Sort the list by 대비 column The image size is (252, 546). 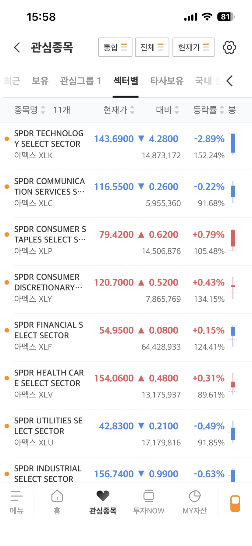pyautogui.click(x=167, y=110)
